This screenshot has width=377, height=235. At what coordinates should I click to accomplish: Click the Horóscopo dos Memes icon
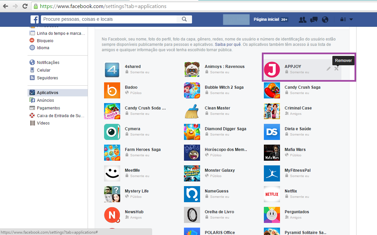click(x=192, y=153)
